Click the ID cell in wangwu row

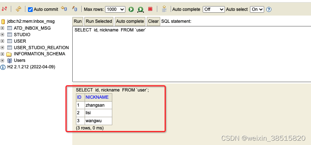pos(80,121)
